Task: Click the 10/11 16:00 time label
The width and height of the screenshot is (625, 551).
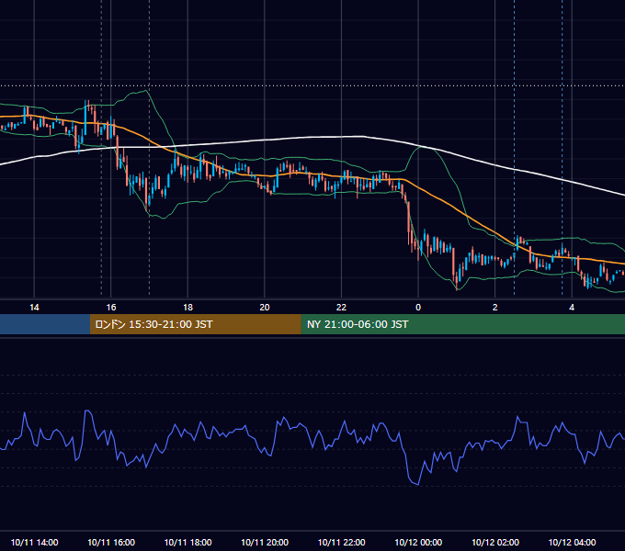Action: [x=111, y=542]
